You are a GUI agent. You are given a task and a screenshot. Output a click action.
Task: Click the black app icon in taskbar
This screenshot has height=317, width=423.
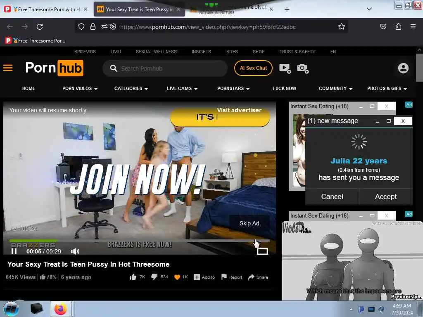[x=36, y=309]
